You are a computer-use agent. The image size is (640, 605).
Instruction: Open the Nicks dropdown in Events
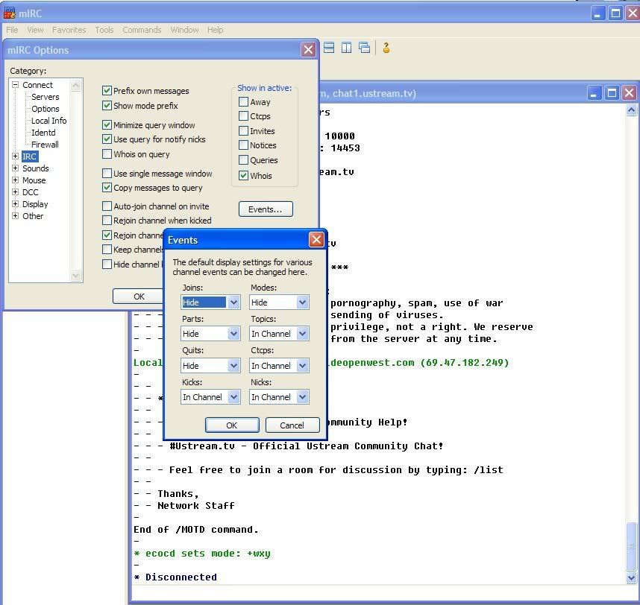pyautogui.click(x=302, y=397)
